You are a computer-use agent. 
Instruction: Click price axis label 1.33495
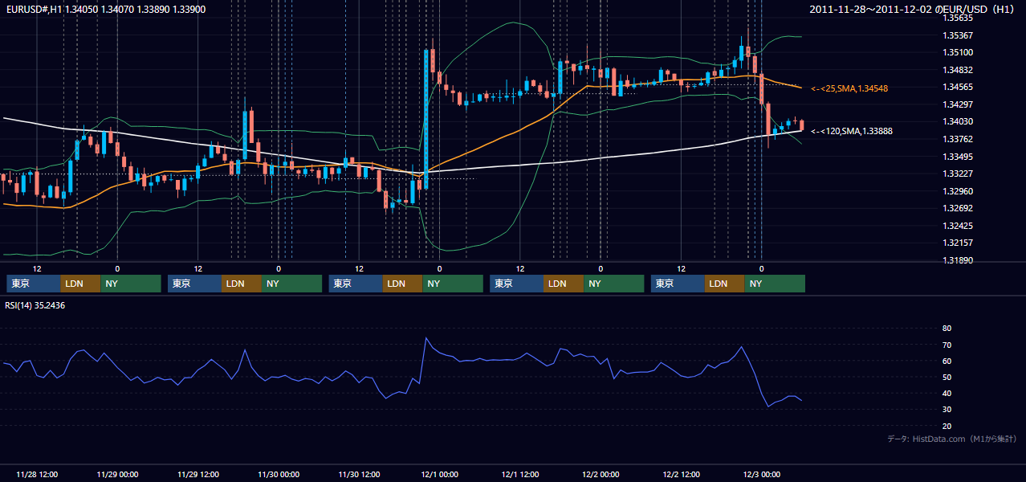[x=957, y=157]
